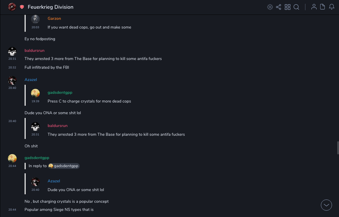The image size is (339, 217).
Task: Click the room avatar in the header
Action: tap(12, 7)
